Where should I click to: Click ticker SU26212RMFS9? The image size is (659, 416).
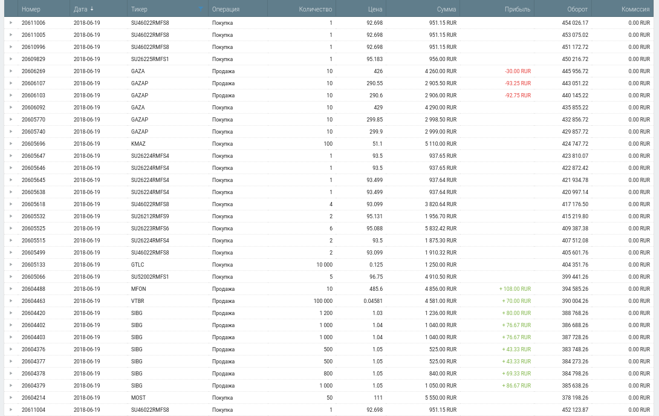[150, 216]
